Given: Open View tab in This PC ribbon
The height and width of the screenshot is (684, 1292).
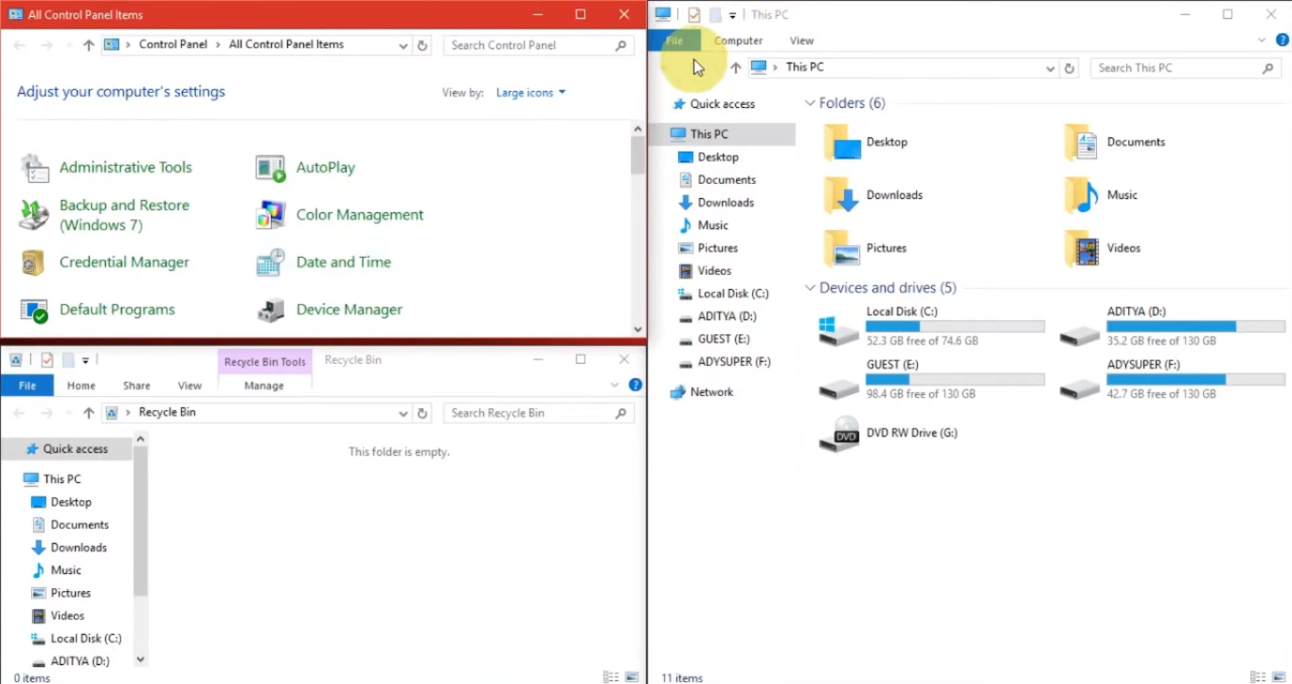Looking at the screenshot, I should (x=801, y=41).
